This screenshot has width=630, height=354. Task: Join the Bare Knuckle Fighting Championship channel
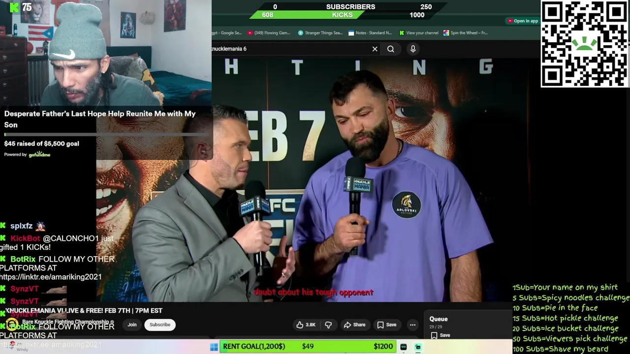tap(132, 324)
